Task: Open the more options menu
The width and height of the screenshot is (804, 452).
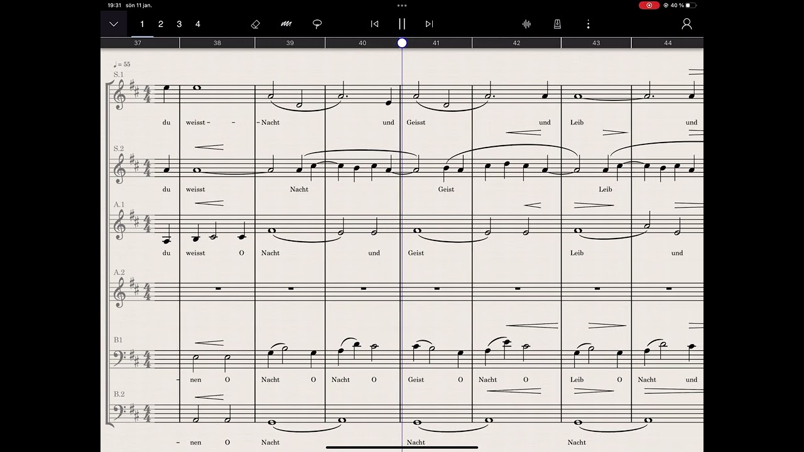Action: pos(588,24)
